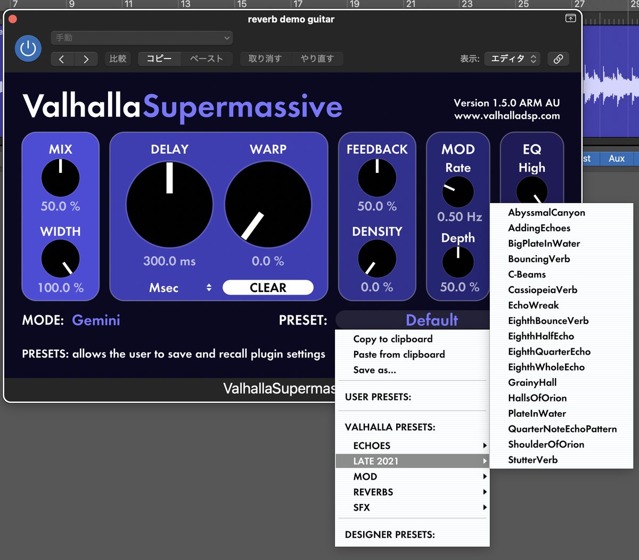
Task: Click the やり直す redo button
Action: click(317, 59)
